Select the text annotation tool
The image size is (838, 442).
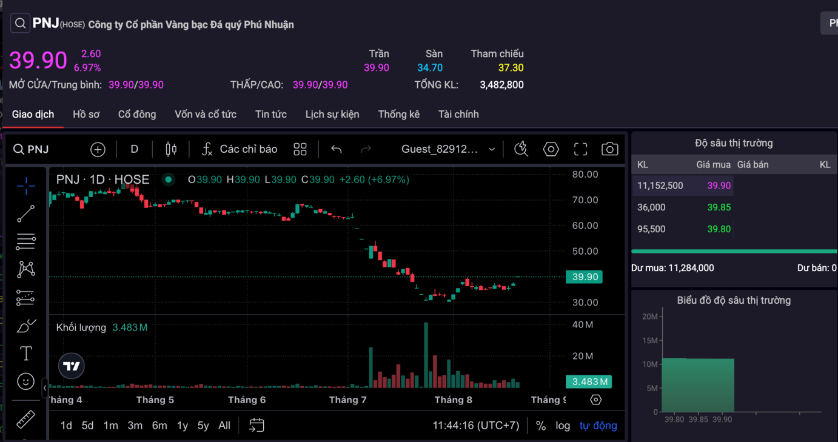(25, 353)
